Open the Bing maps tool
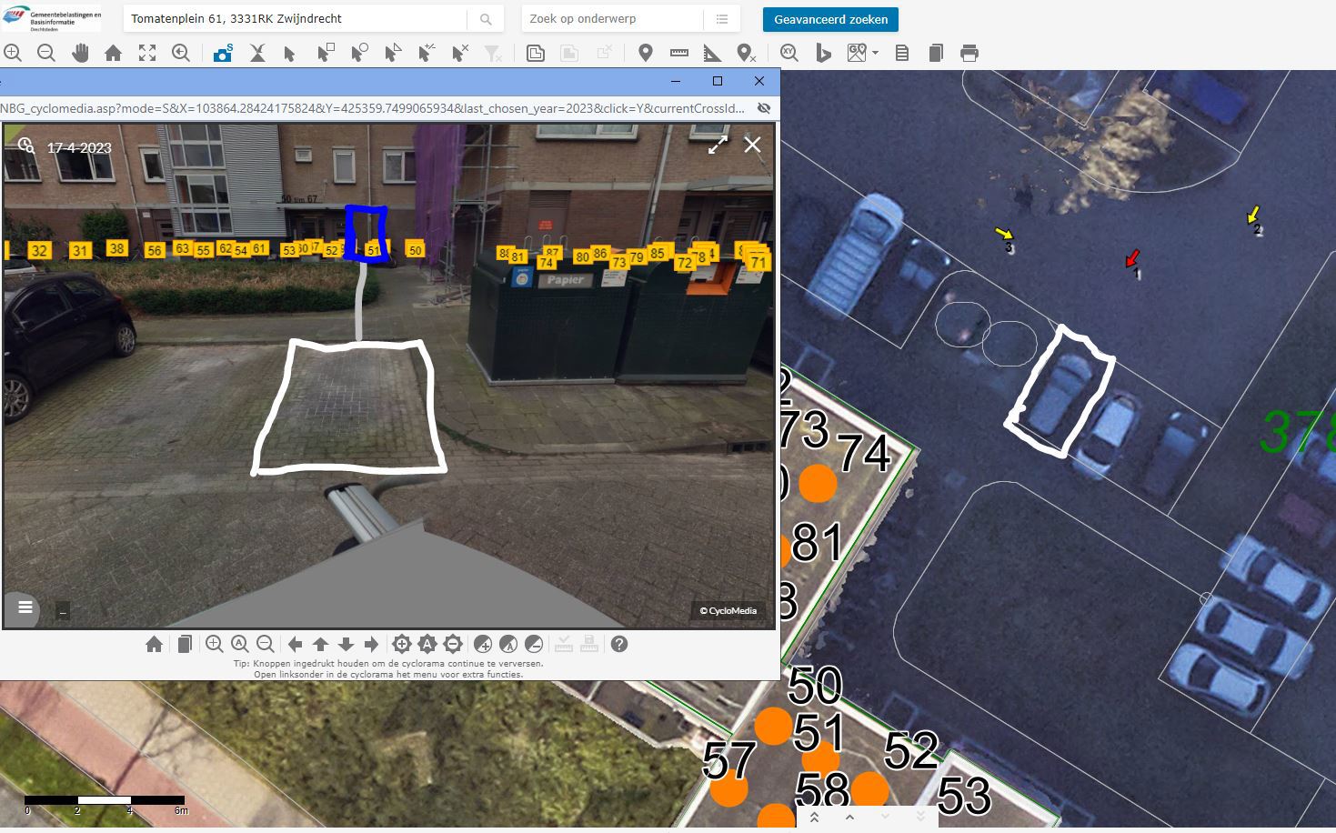The width and height of the screenshot is (1336, 833). (823, 54)
